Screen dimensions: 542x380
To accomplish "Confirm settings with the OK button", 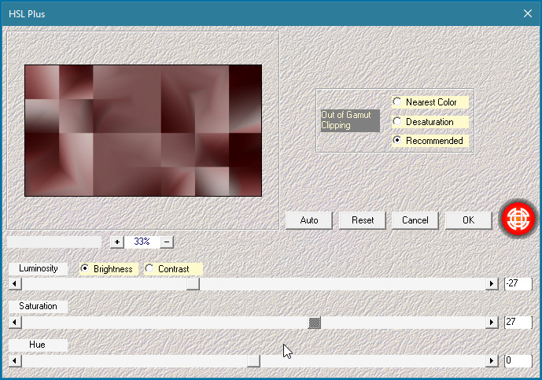I will click(468, 220).
